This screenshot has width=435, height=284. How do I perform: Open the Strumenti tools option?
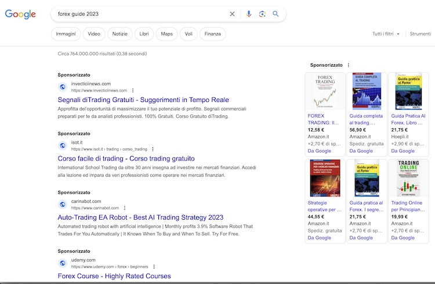(x=420, y=34)
